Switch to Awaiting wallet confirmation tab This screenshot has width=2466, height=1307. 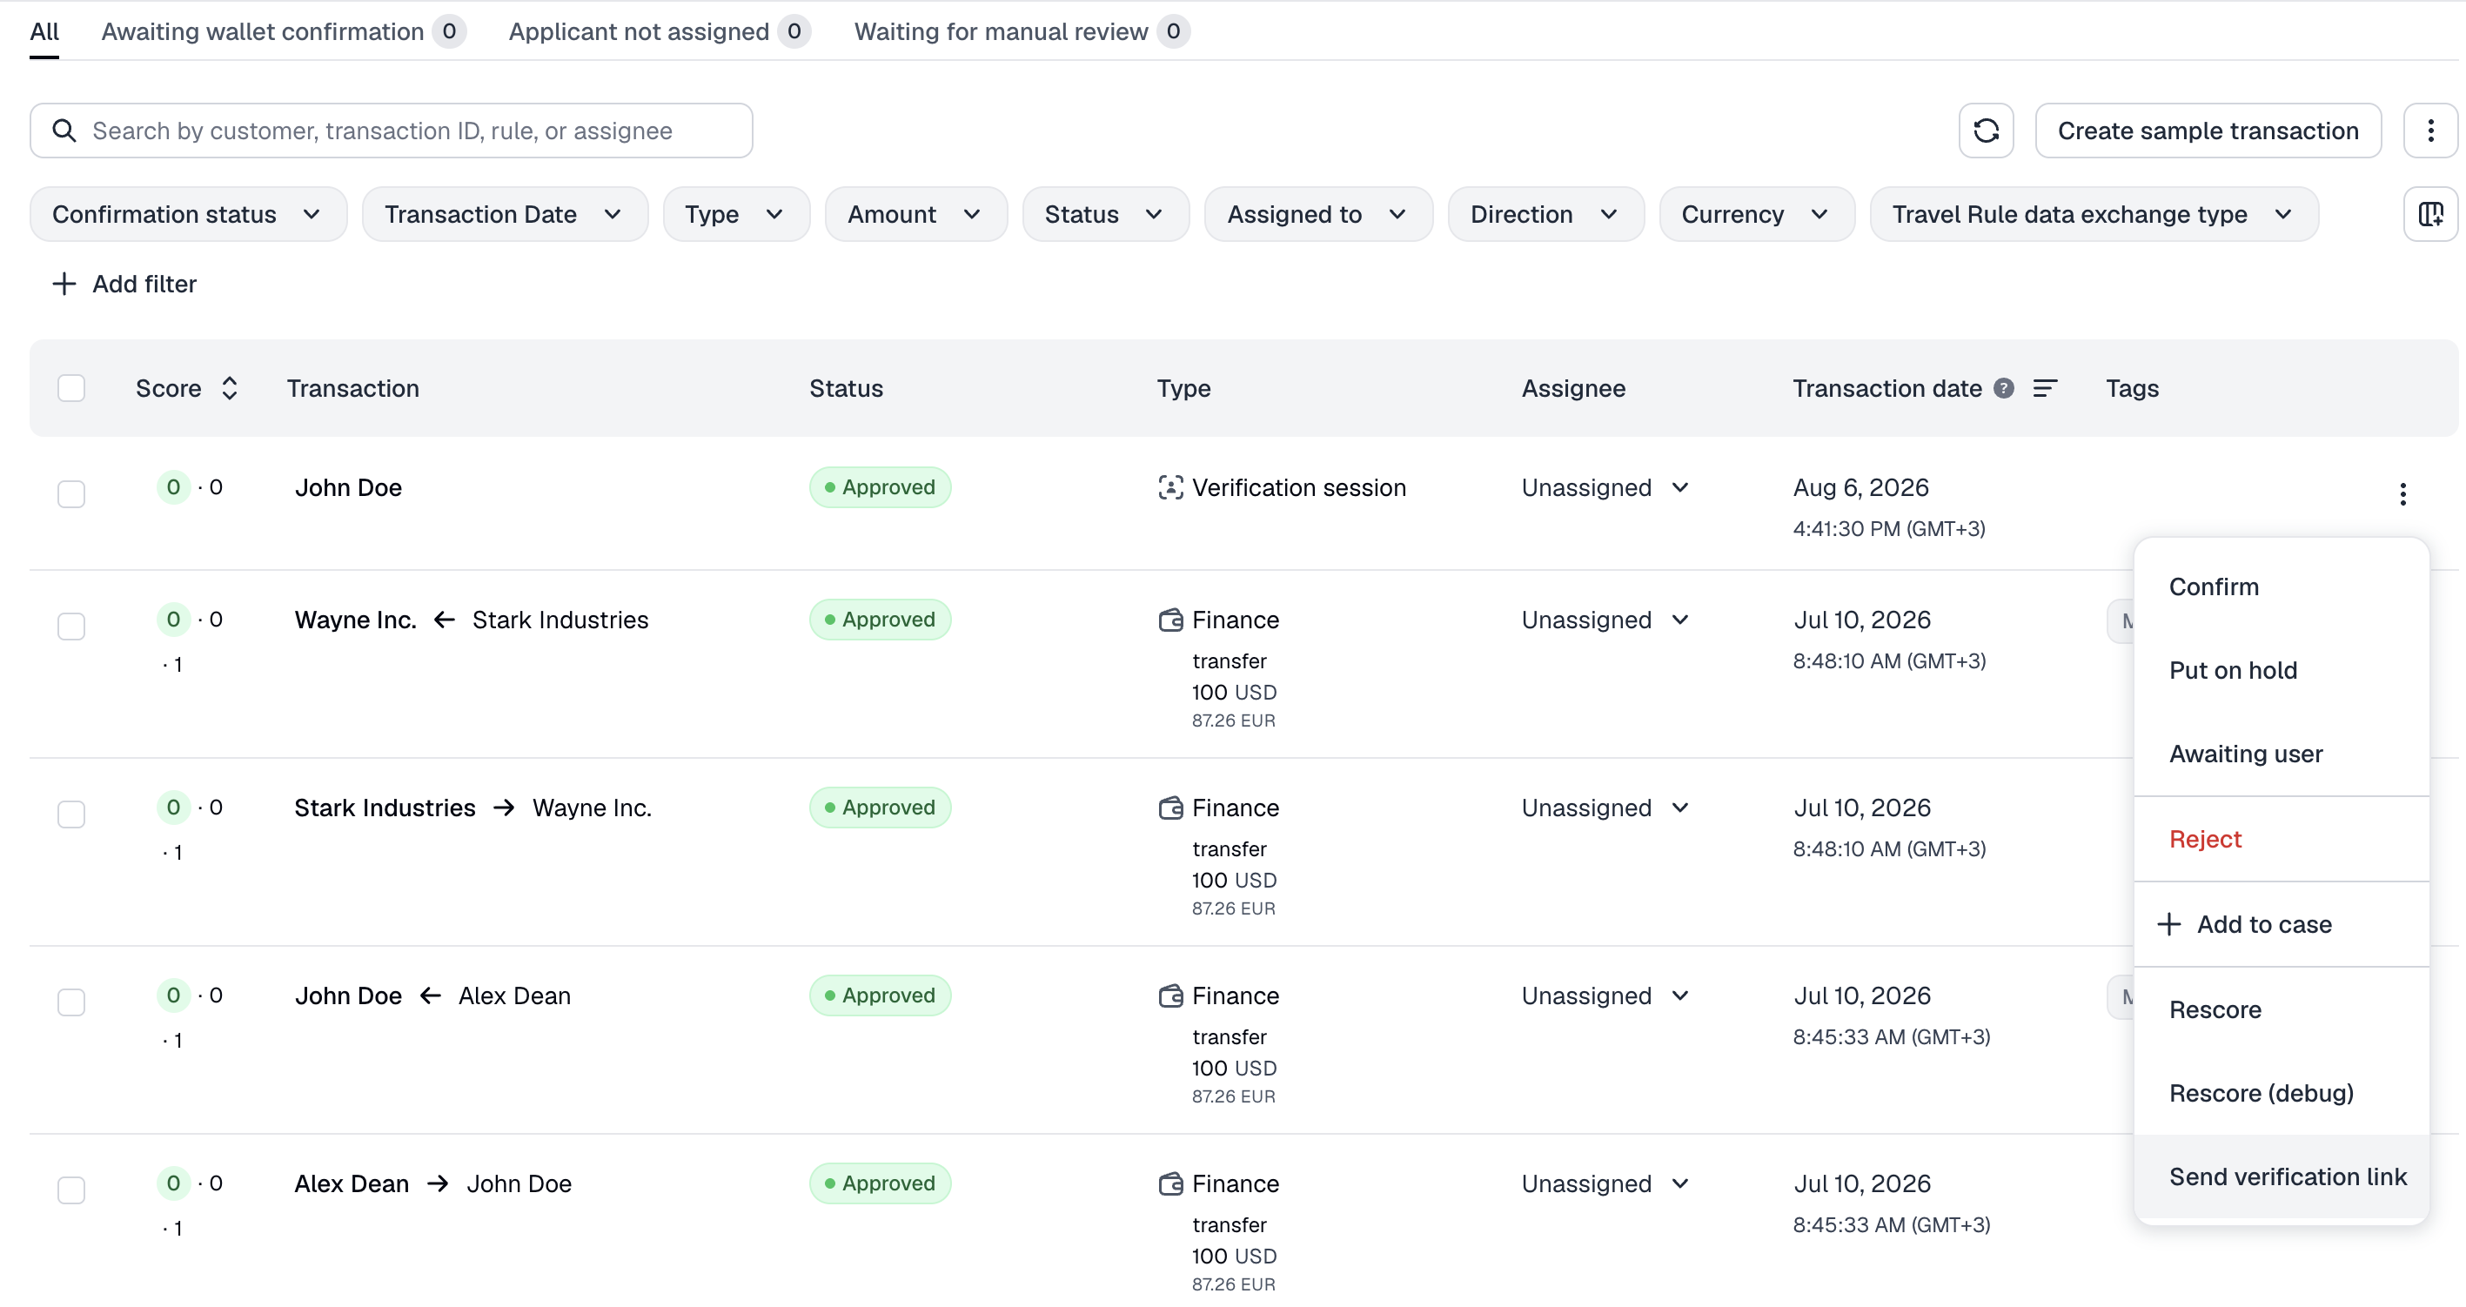point(284,31)
